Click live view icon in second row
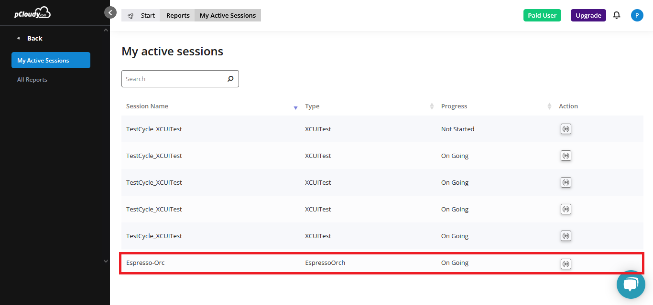Screen dimensions: 653x305 click(566, 156)
